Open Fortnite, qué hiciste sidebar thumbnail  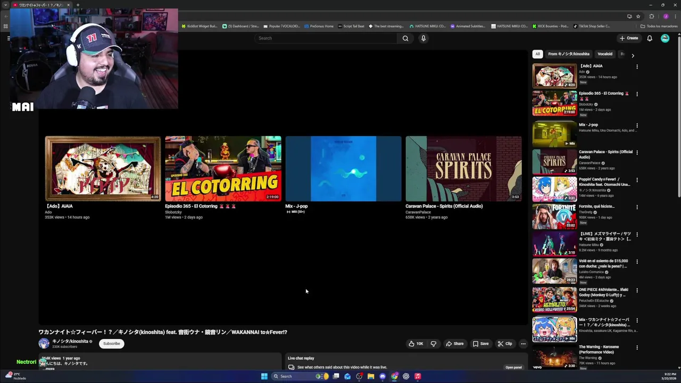554,217
